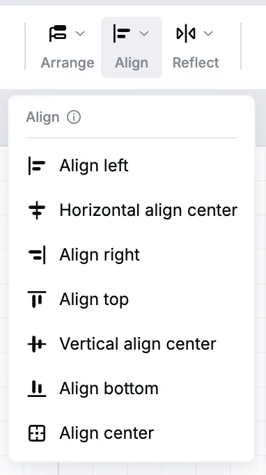This screenshot has height=475, width=266.
Task: Pick the Align right menu item
Action: (x=132, y=255)
